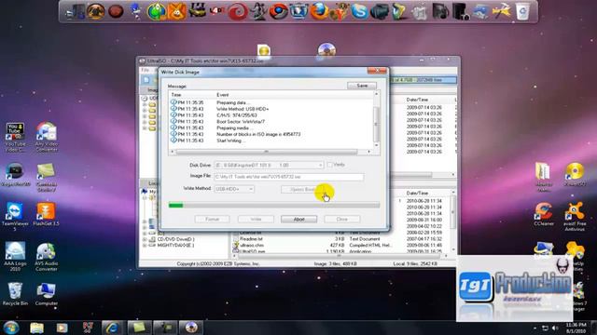Launch the TeamViewer 5 desktop shortcut
This screenshot has height=335, width=597.
(15, 217)
